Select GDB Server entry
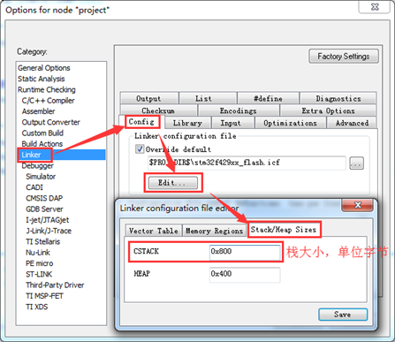The width and height of the screenshot is (395, 342). [44, 209]
